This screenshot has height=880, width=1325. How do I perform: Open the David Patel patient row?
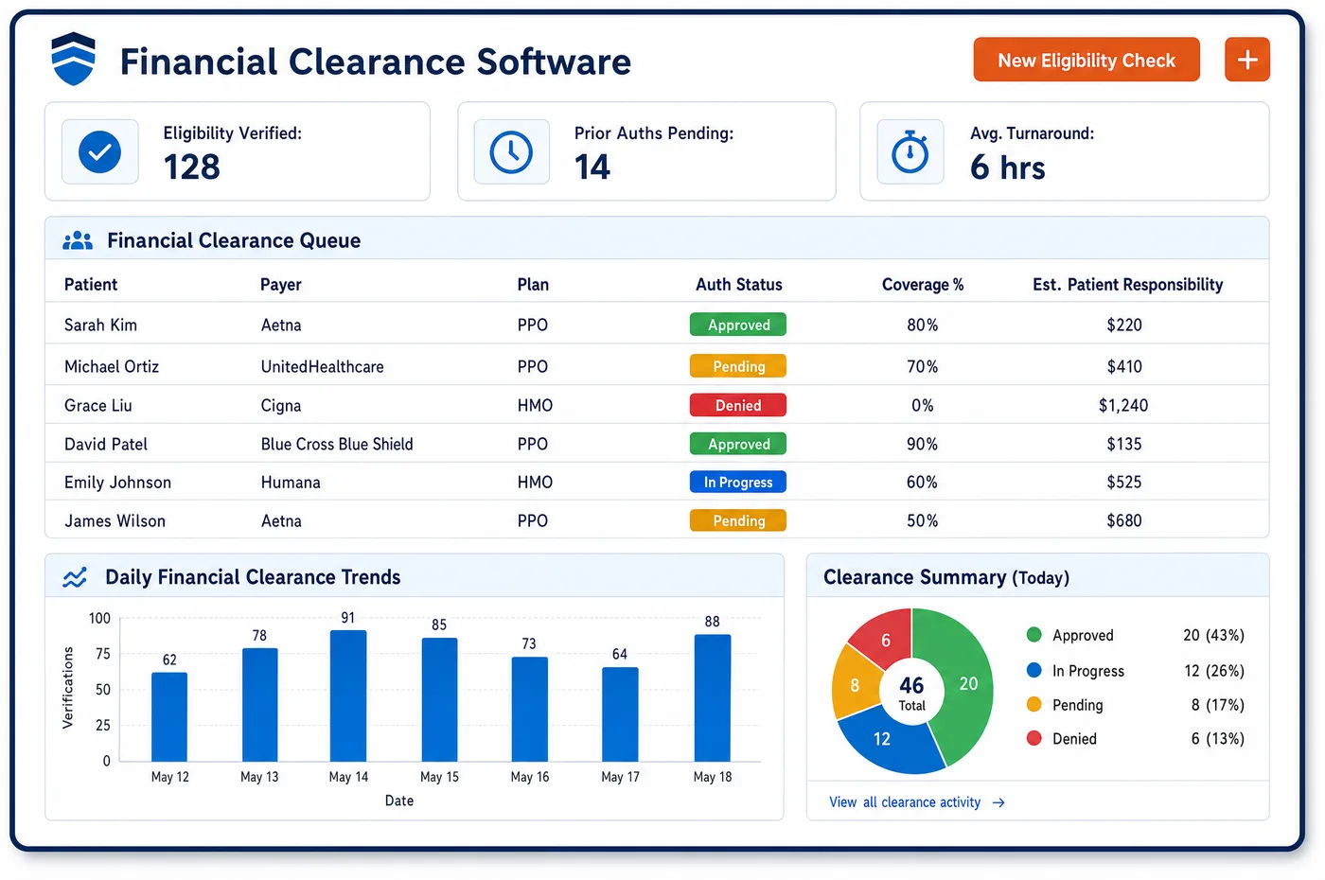[657, 444]
